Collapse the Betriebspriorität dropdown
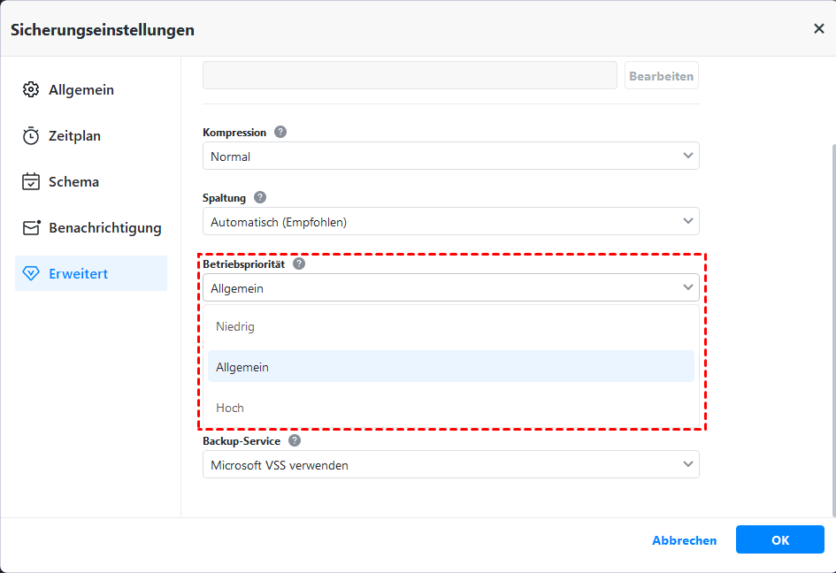The width and height of the screenshot is (836, 573). pos(450,288)
